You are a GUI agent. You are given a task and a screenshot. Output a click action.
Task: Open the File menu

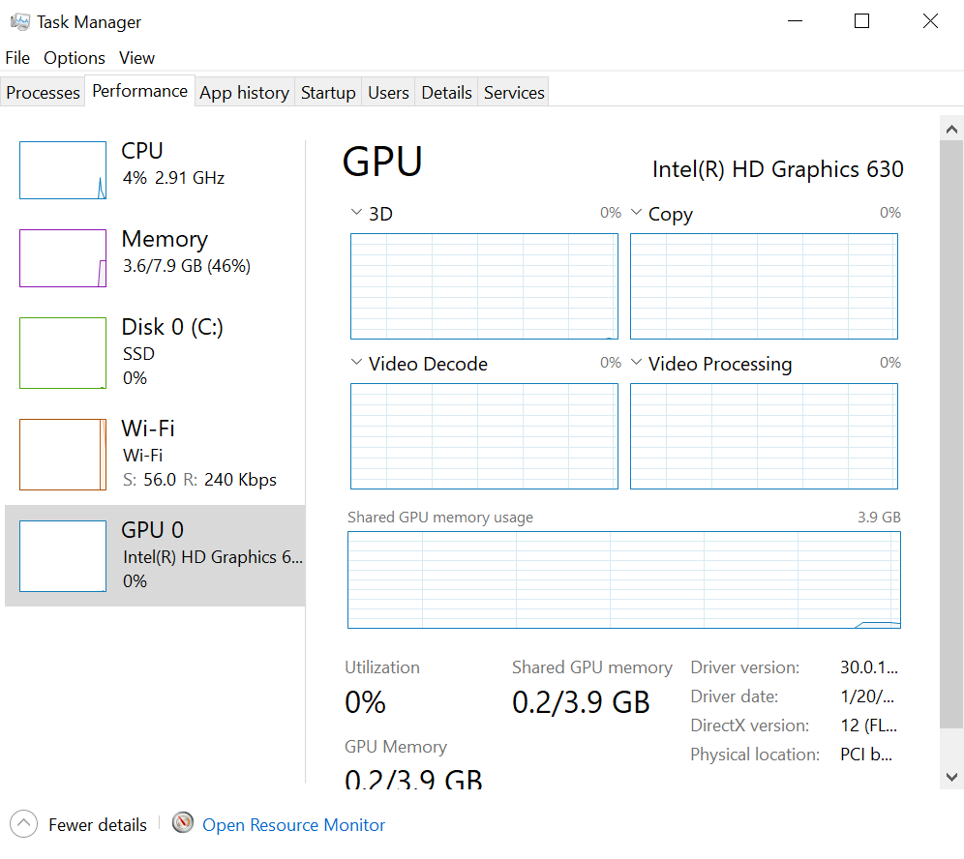coord(17,58)
